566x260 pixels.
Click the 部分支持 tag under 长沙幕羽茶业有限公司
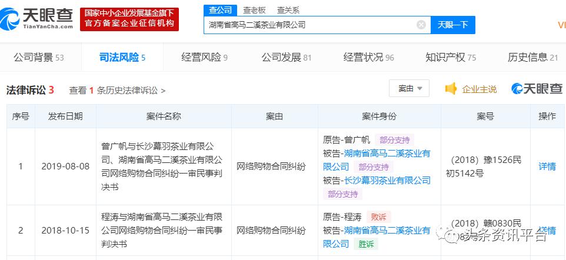(x=342, y=194)
